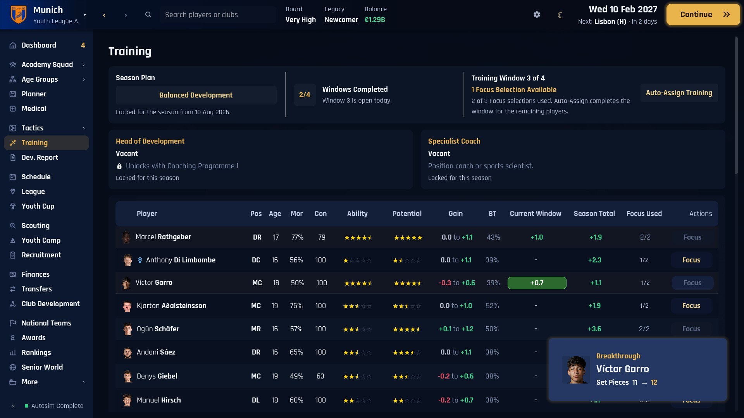Select the +0.7 current window cell

click(x=537, y=283)
